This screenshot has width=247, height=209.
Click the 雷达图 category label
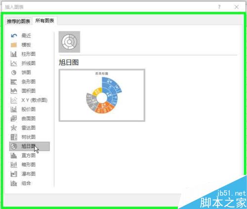tap(29, 128)
